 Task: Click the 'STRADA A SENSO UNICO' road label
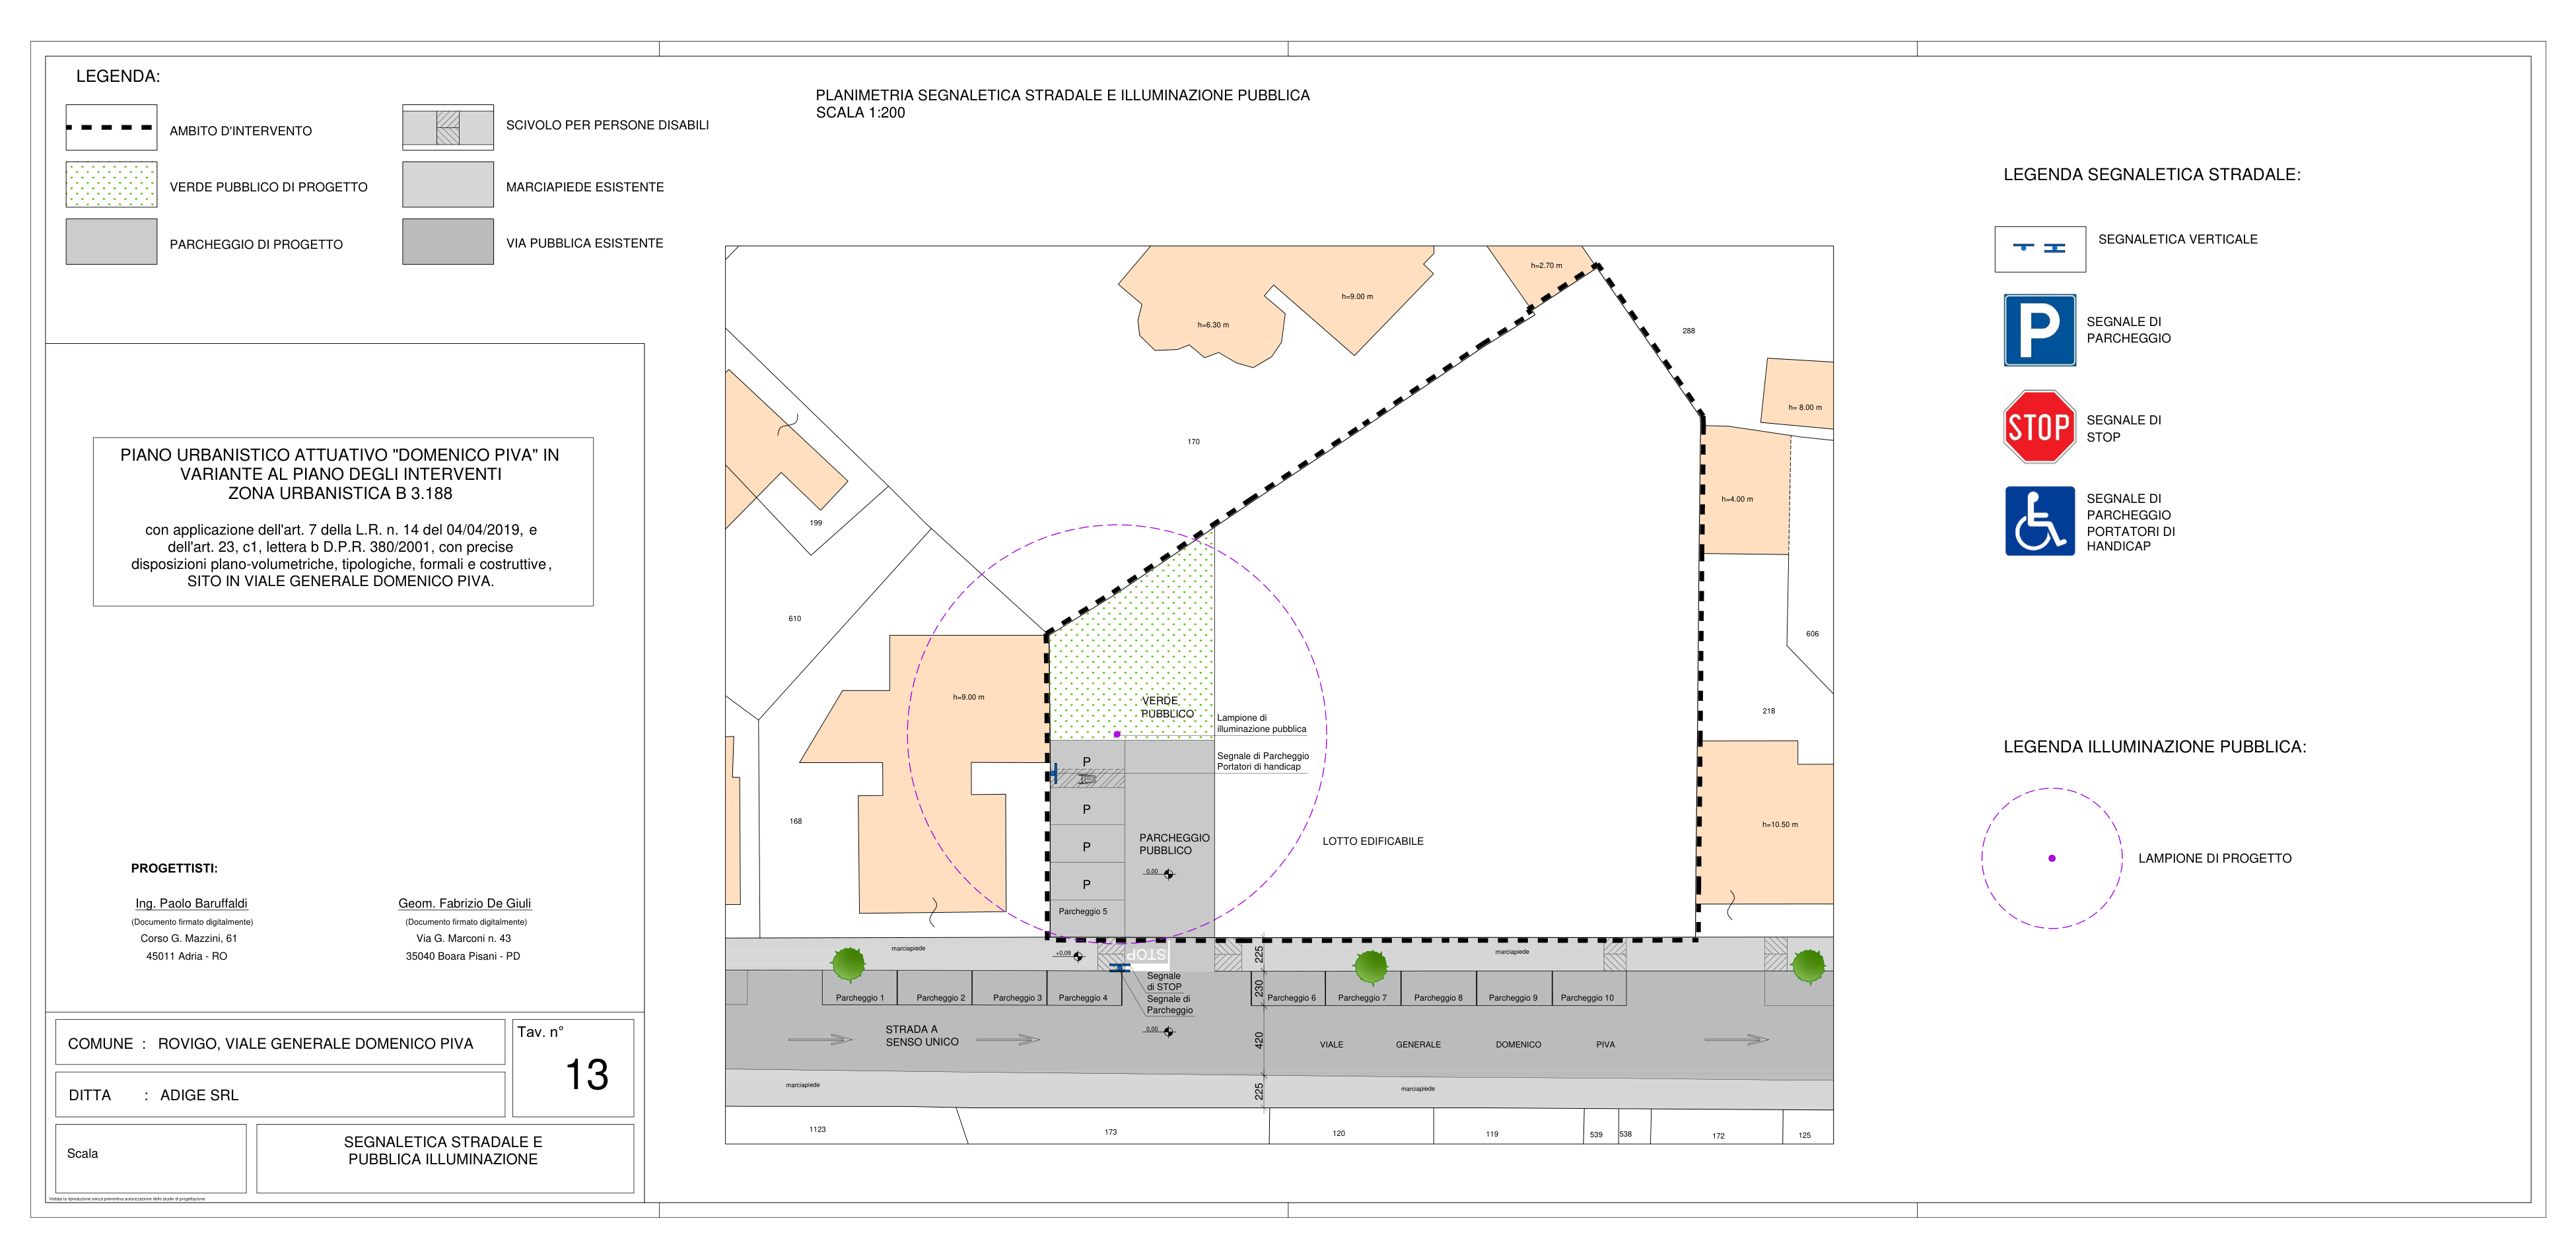click(921, 1035)
